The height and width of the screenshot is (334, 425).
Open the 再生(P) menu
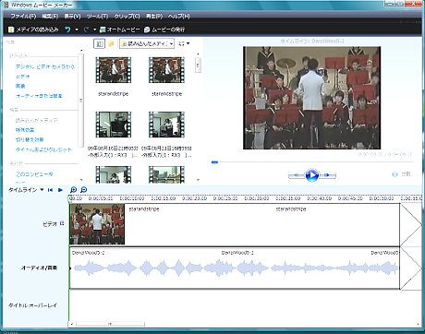(154, 16)
